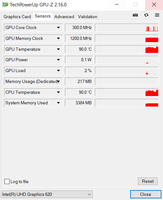Open the CPU Temperature dropdown arrow
This screenshot has height=200, width=163.
59,92
